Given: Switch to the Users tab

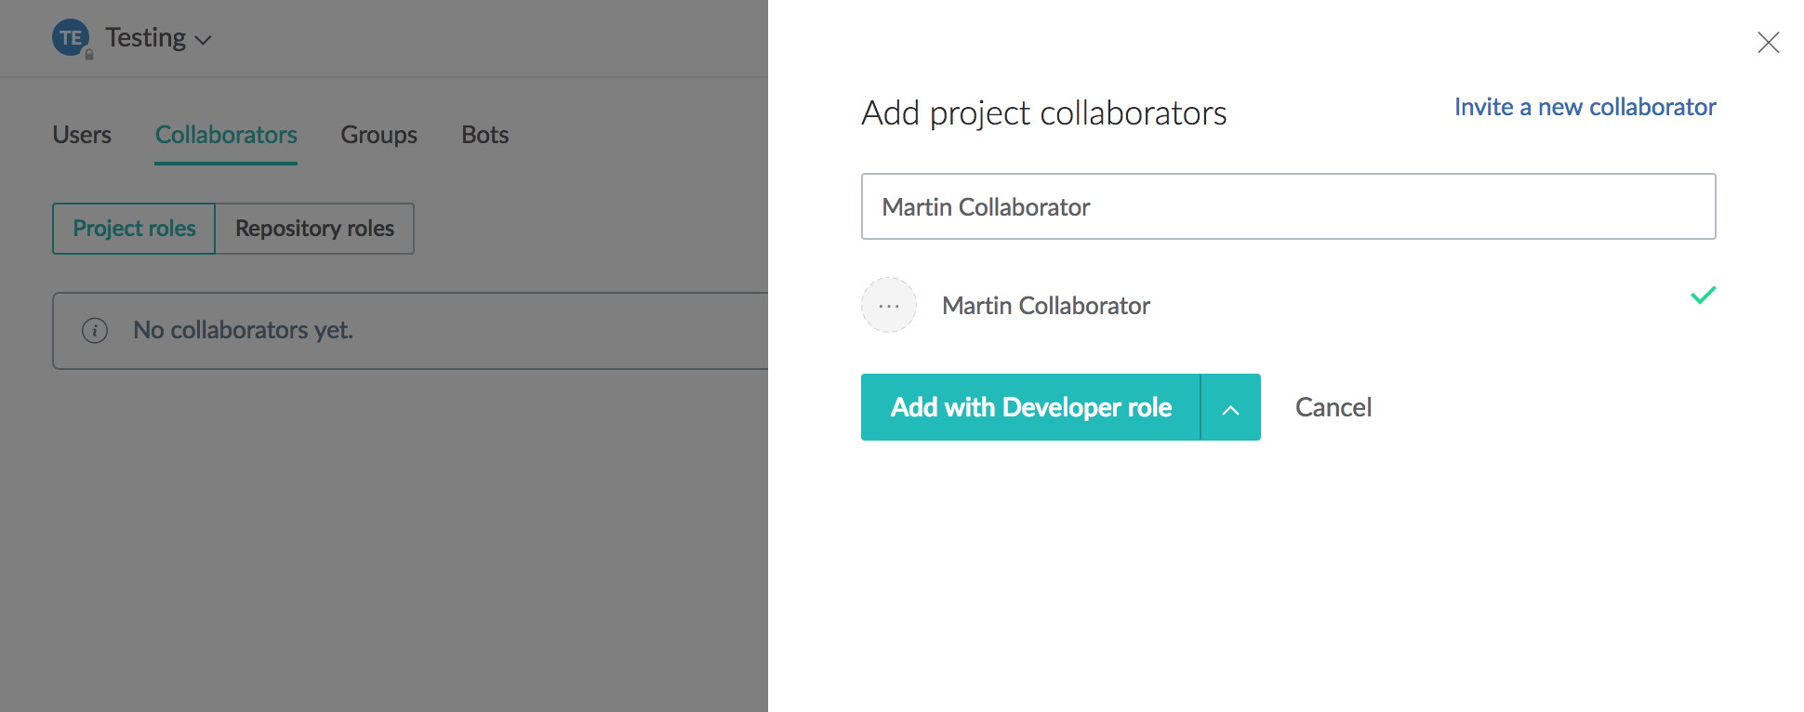Looking at the screenshot, I should (x=82, y=135).
